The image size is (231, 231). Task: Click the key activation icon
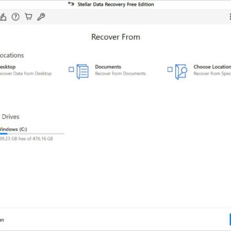41,17
